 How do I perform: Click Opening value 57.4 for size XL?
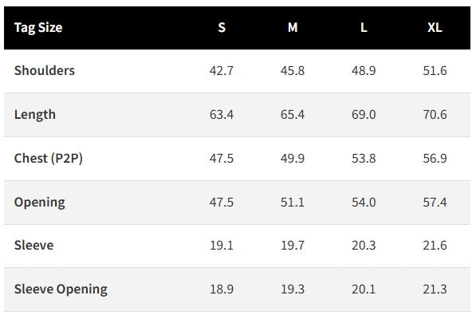(x=435, y=203)
